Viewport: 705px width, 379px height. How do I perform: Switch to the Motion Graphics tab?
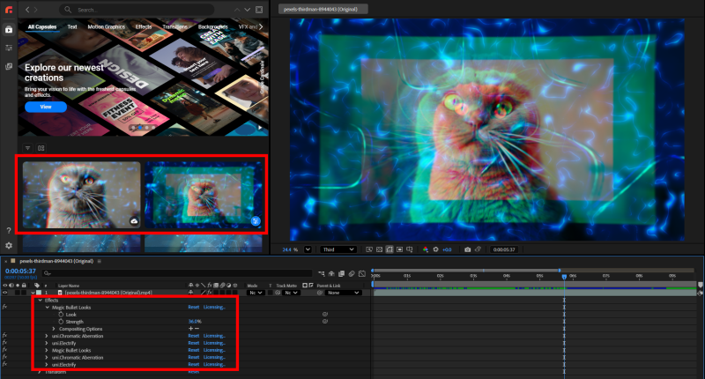coord(106,27)
